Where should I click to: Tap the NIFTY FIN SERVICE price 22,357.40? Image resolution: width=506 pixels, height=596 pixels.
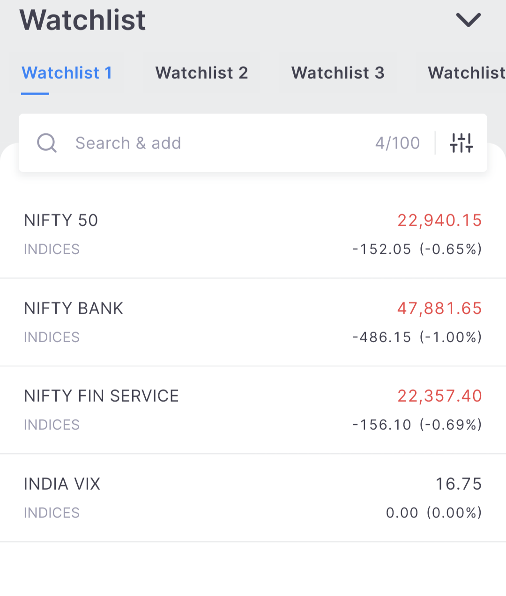[439, 396]
